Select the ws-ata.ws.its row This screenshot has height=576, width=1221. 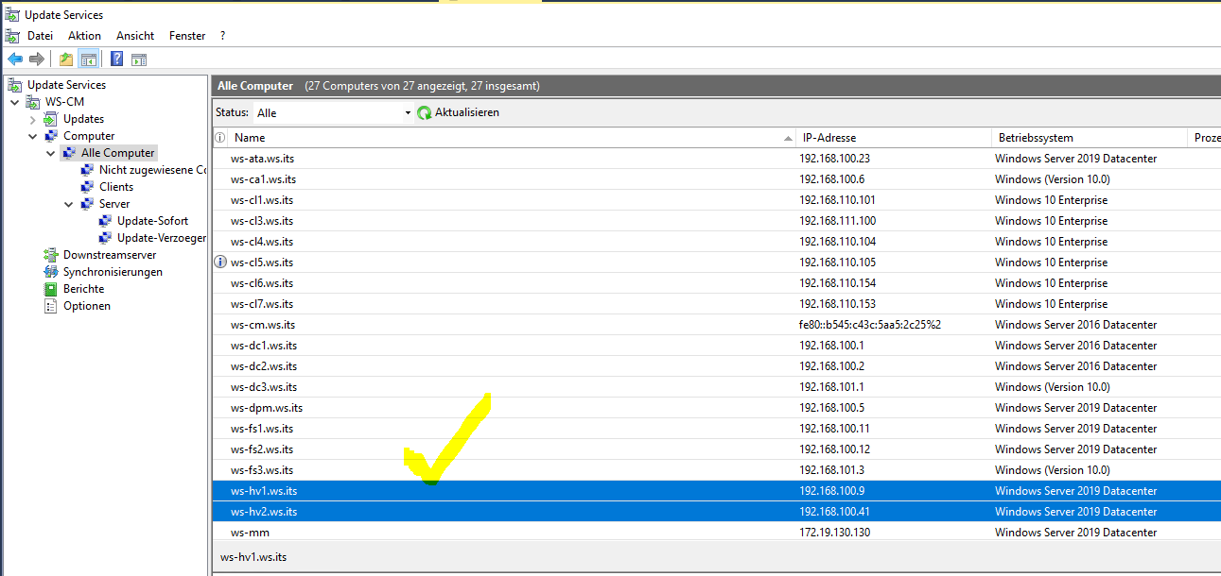tap(716, 159)
